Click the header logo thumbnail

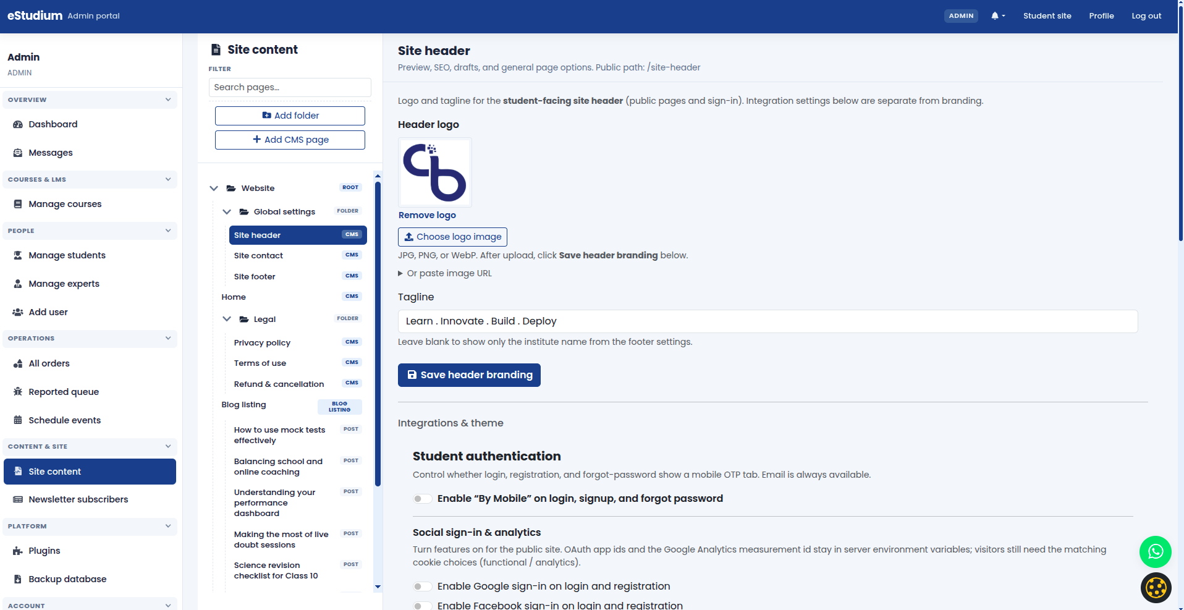[x=435, y=172]
